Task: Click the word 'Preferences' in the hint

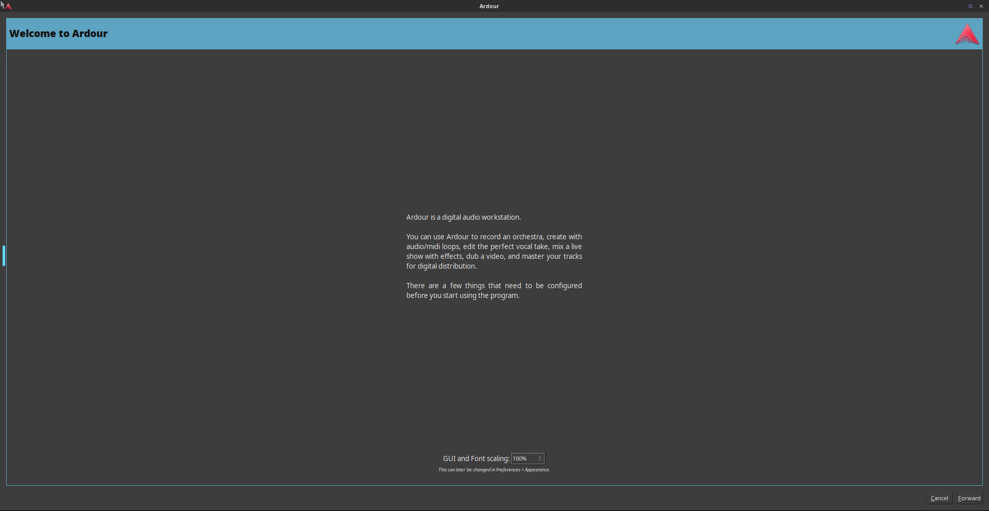Action: [x=507, y=470]
